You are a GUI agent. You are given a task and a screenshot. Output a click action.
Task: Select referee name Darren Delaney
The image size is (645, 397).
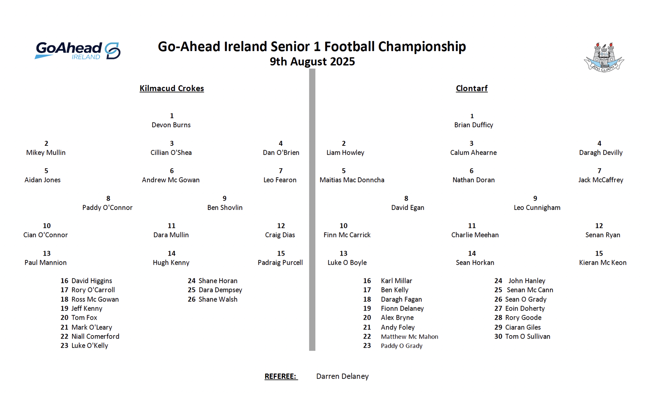click(x=342, y=377)
